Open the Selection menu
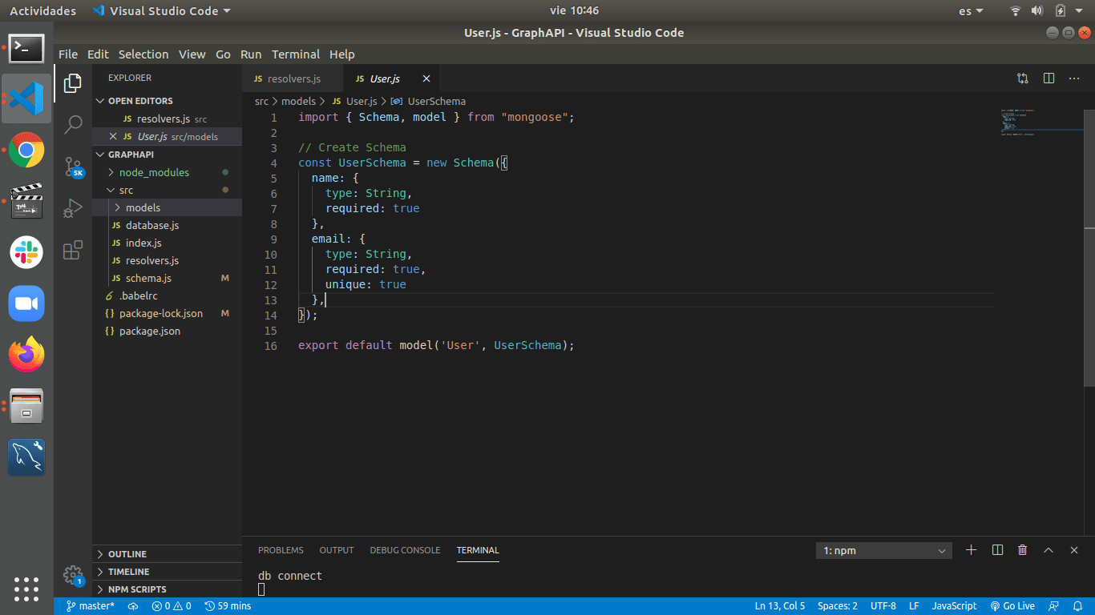The width and height of the screenshot is (1095, 615). point(143,54)
